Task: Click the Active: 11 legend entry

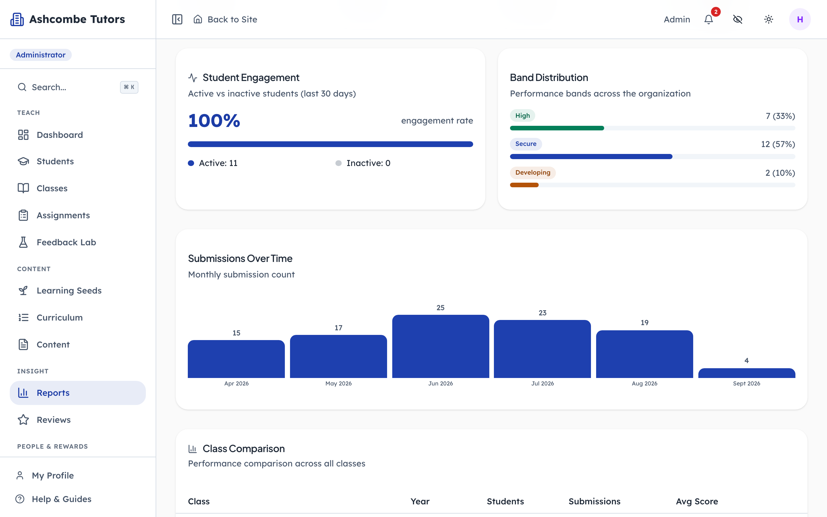Action: [212, 163]
